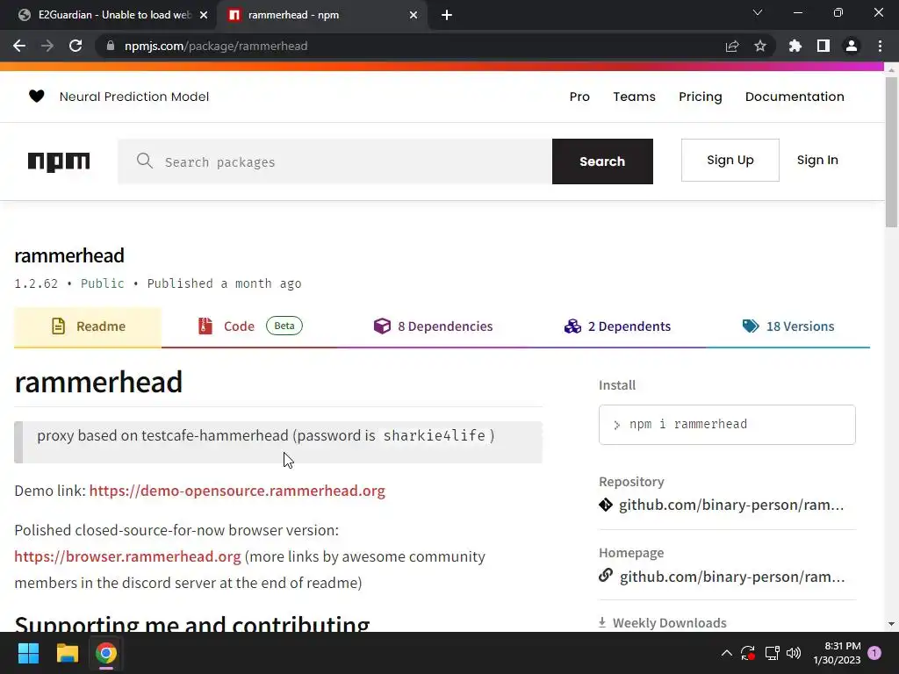Screen dimensions: 899x674
Task: Open GitHub repository link
Action: [x=731, y=505]
